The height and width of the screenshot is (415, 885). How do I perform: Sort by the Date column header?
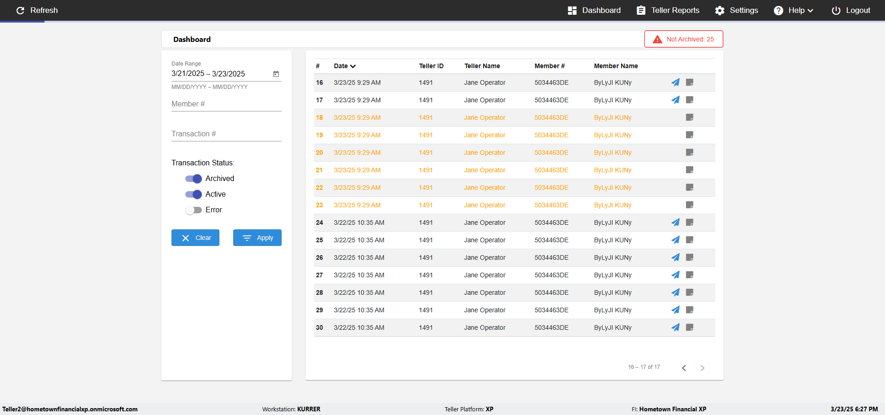[x=345, y=66]
